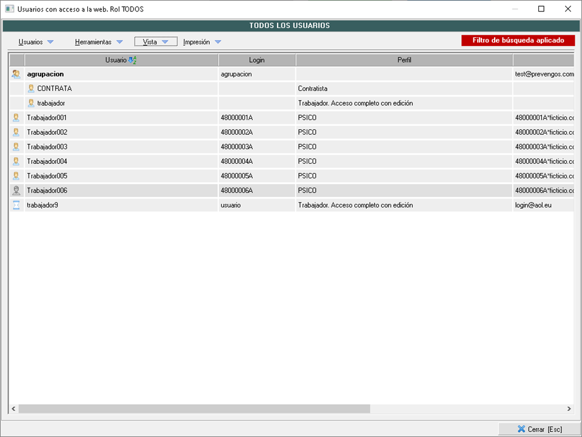Click the Filtro de búsqueda aplicado banner

518,41
